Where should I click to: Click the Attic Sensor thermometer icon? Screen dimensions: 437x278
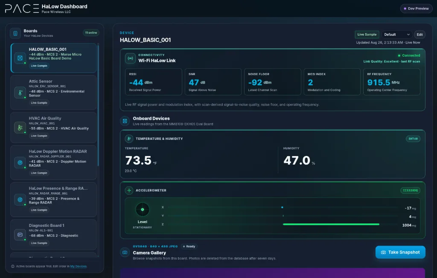(x=20, y=93)
